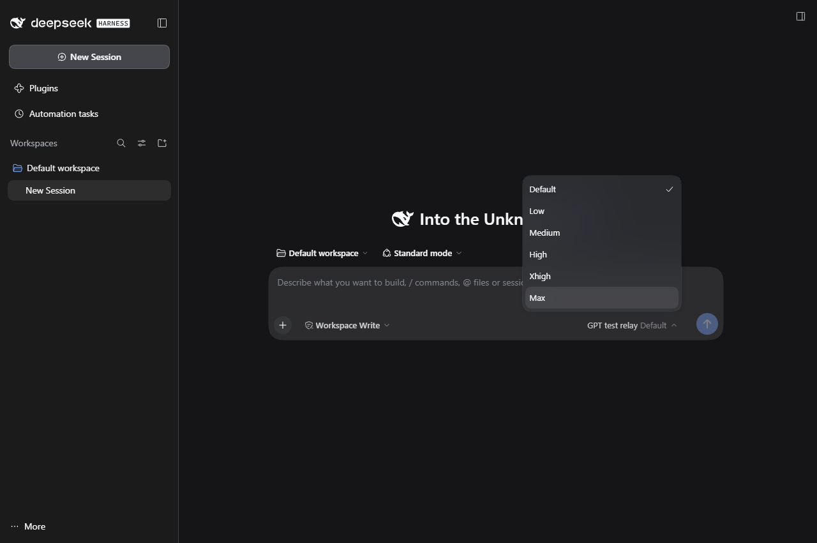Viewport: 817px width, 543px height.
Task: Click the HARNESS badge next to the logo
Action: (x=113, y=23)
